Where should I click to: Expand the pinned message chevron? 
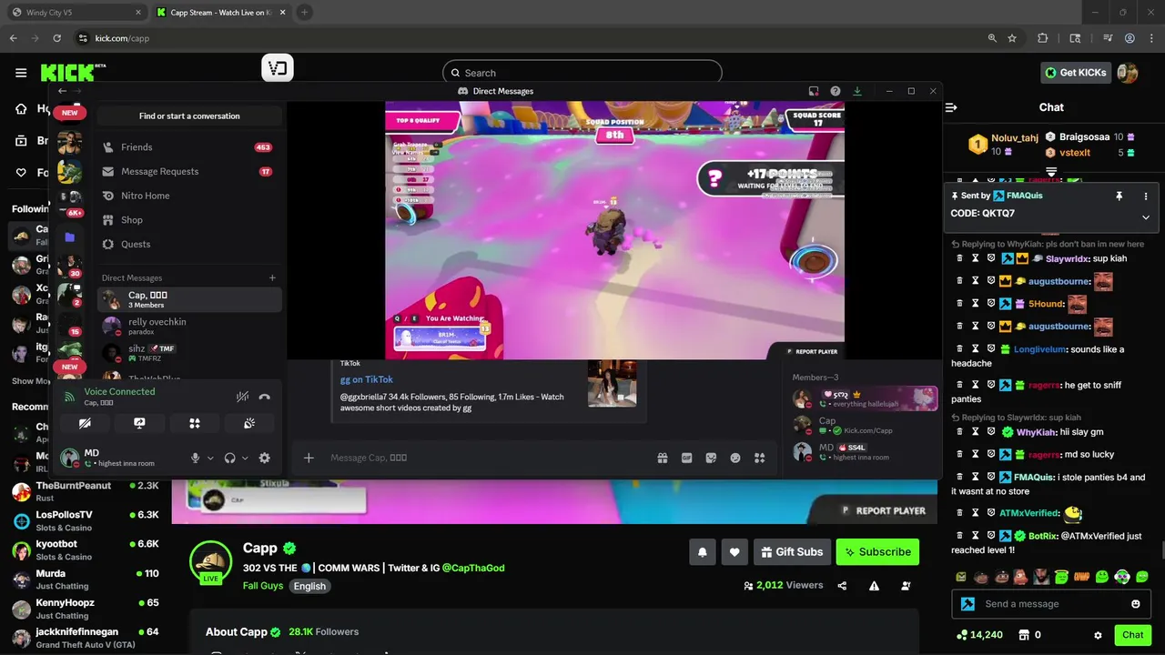point(1146,217)
